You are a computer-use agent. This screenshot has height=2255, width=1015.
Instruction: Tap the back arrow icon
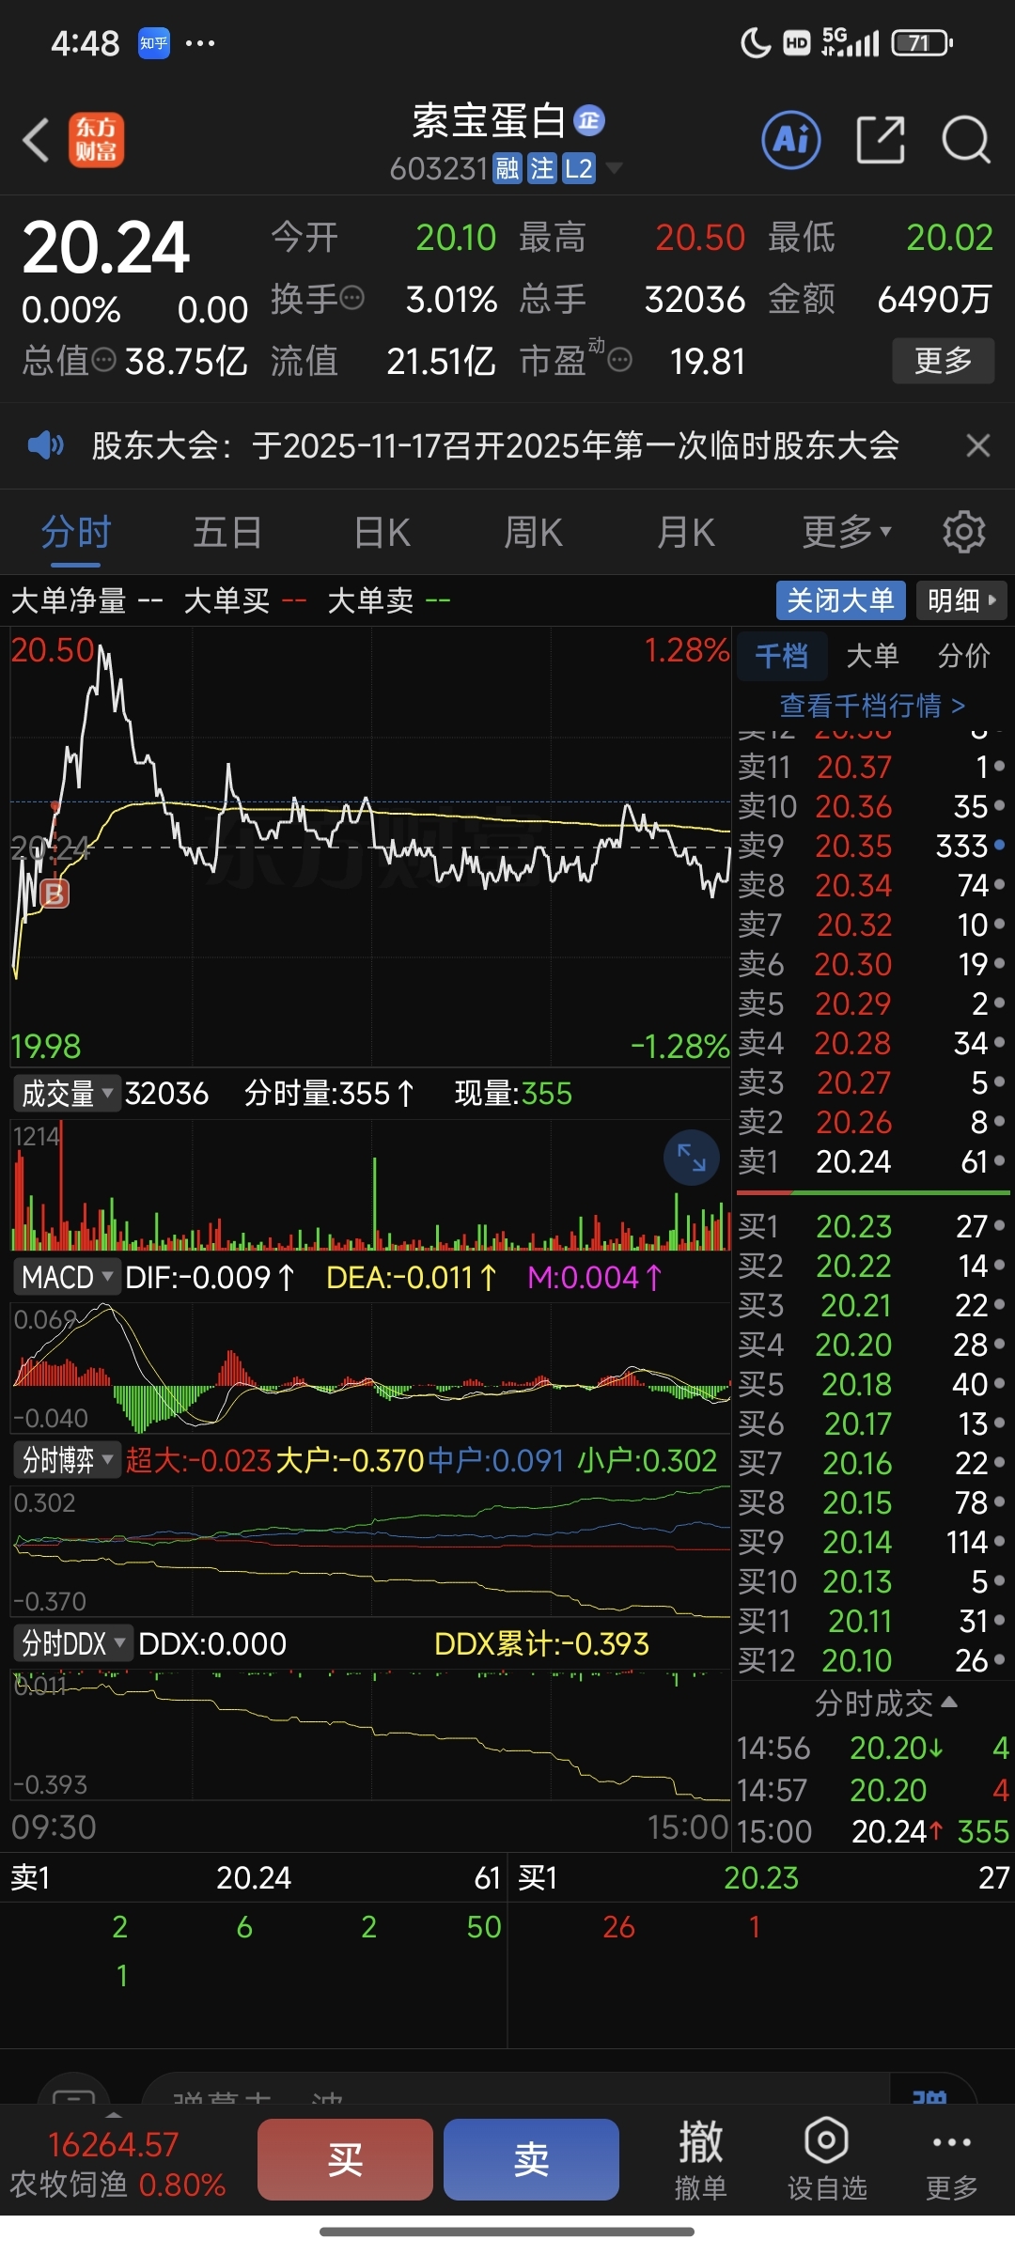pos(36,141)
